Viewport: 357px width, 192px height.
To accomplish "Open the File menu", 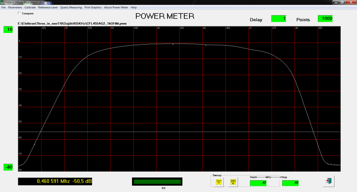I will pos(3,8).
